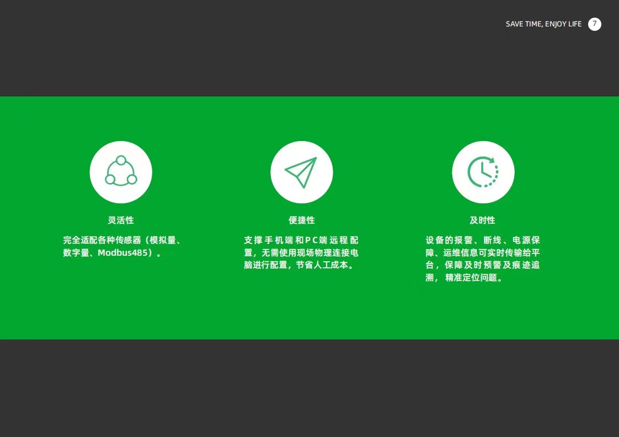619x437 pixels.
Task: Click the line 溯，精准定位问题。
Action: (465, 278)
